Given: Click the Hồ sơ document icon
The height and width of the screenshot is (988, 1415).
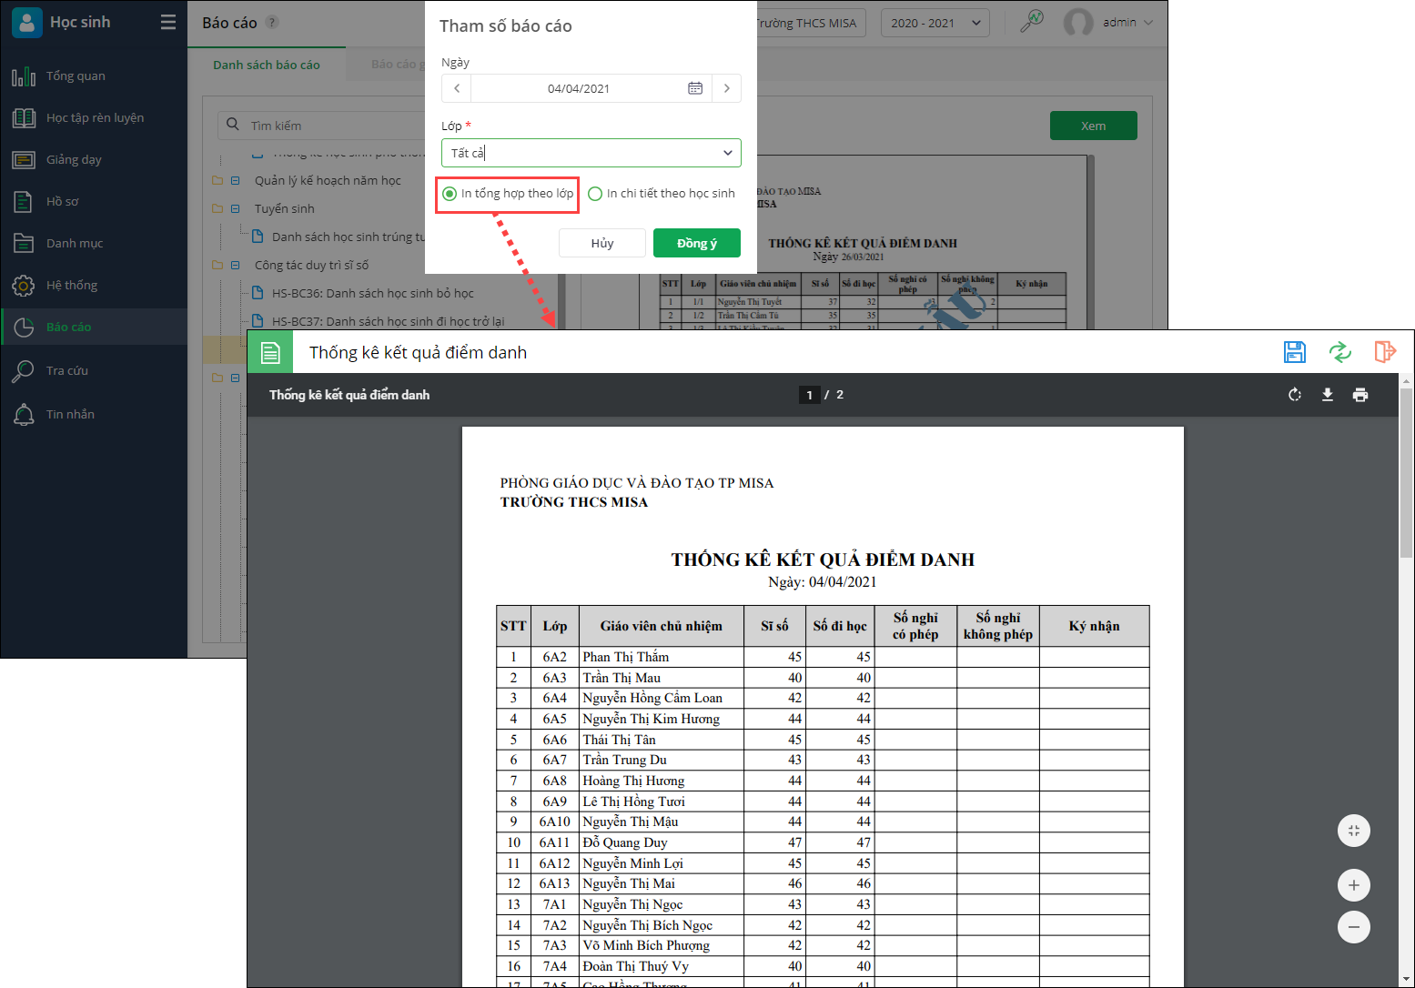Looking at the screenshot, I should [x=24, y=202].
